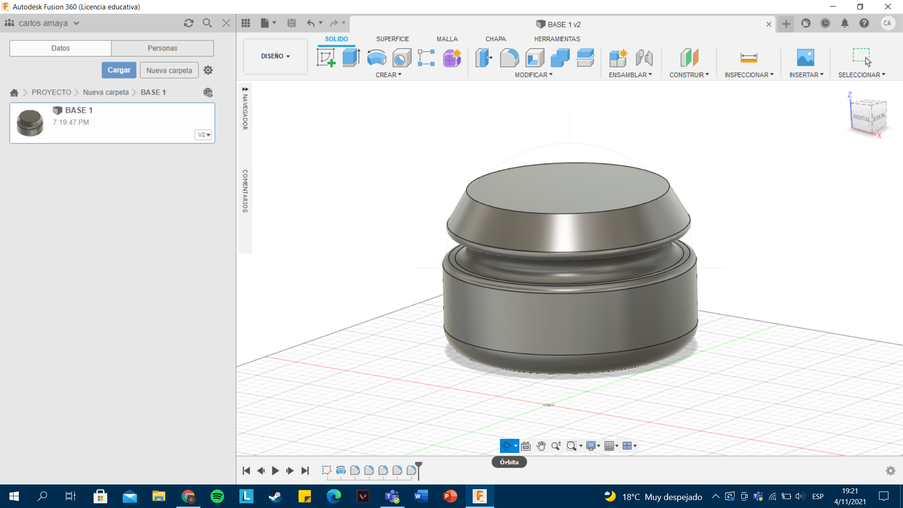This screenshot has width=903, height=508.
Task: Expand the INSPECCIONAR menu
Action: pyautogui.click(x=749, y=75)
